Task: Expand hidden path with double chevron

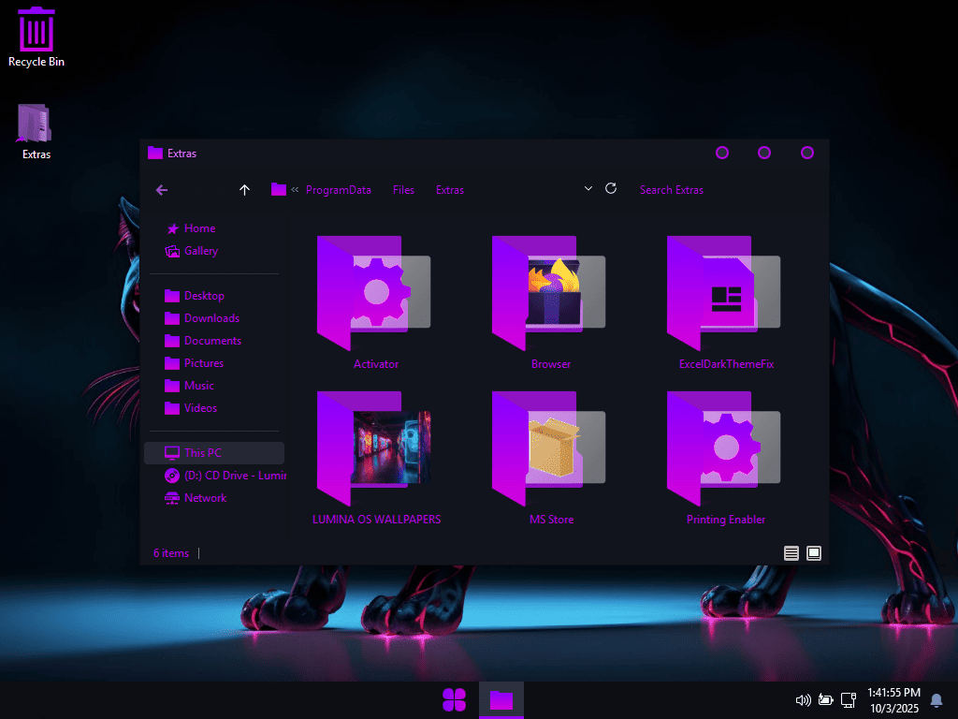Action: [x=295, y=189]
